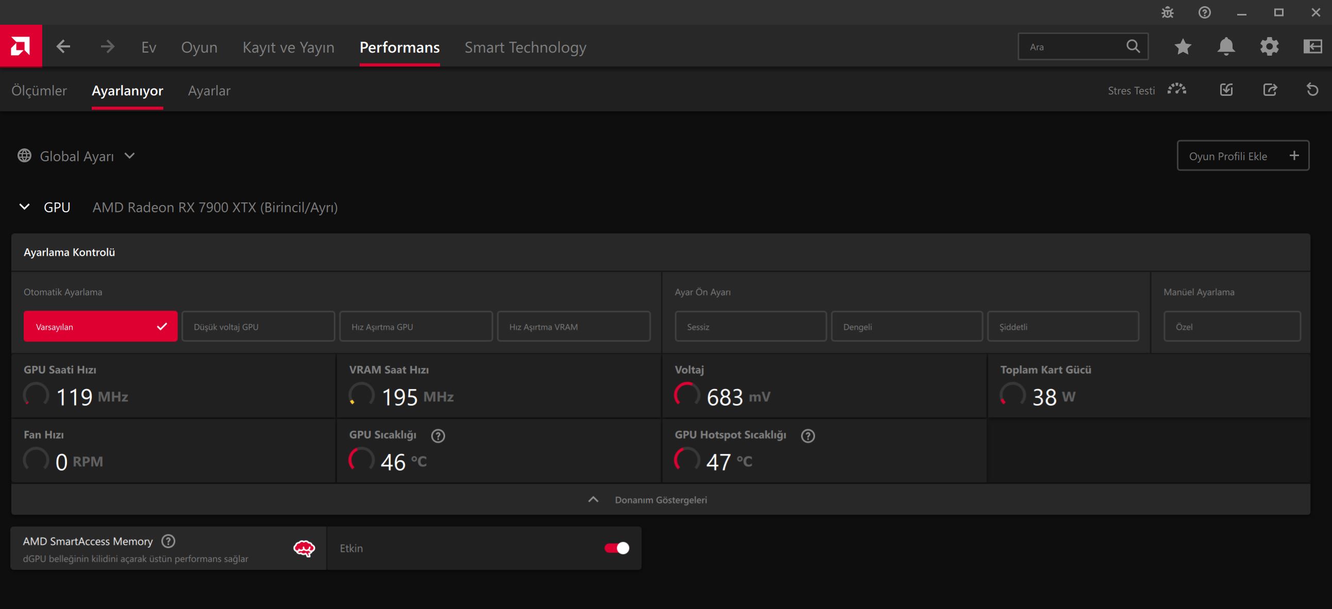Switch to Ayarlanıyor subtab
The image size is (1332, 609).
coord(127,91)
